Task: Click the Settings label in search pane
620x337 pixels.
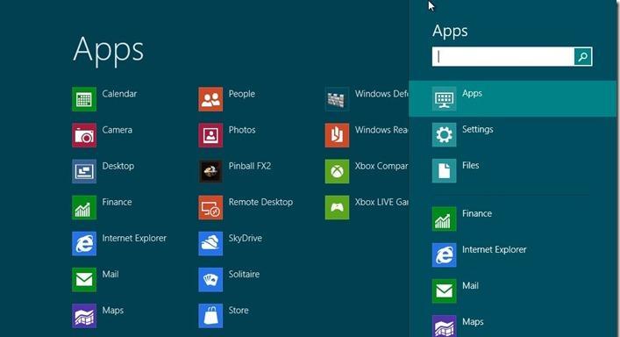Action: pos(478,129)
